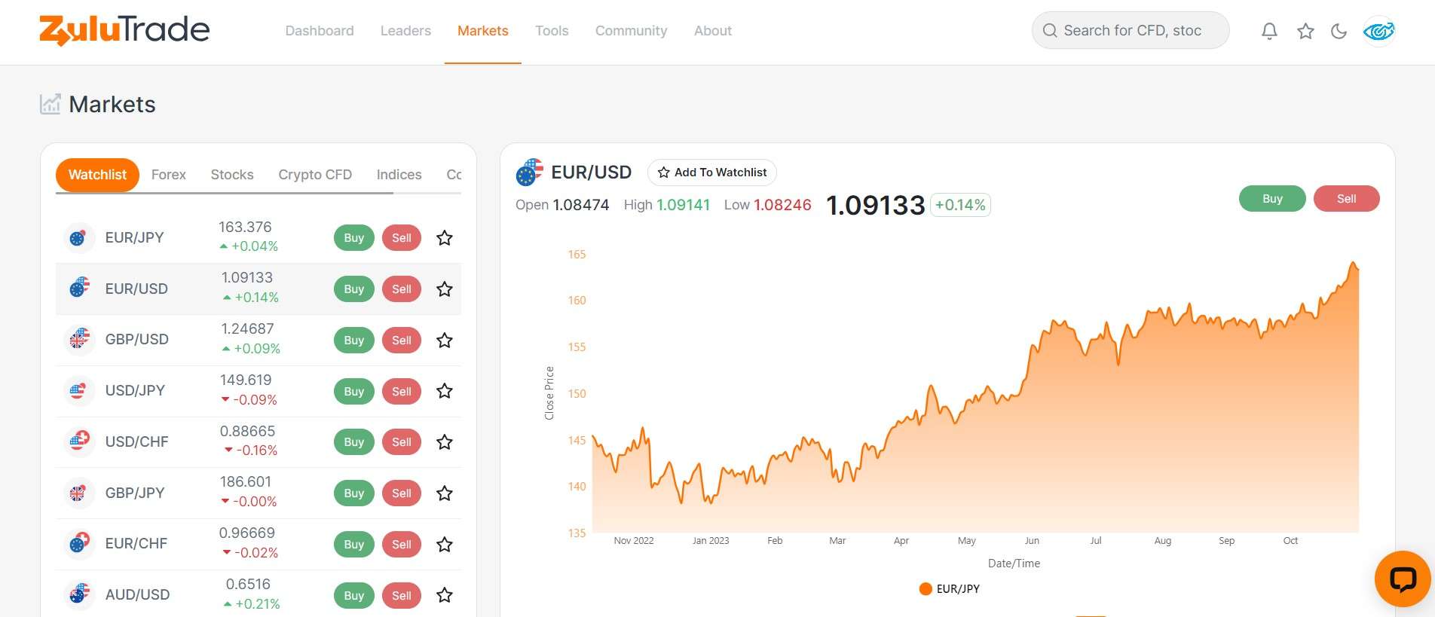The width and height of the screenshot is (1435, 617).
Task: Click the search magnifier icon
Action: (x=1050, y=31)
